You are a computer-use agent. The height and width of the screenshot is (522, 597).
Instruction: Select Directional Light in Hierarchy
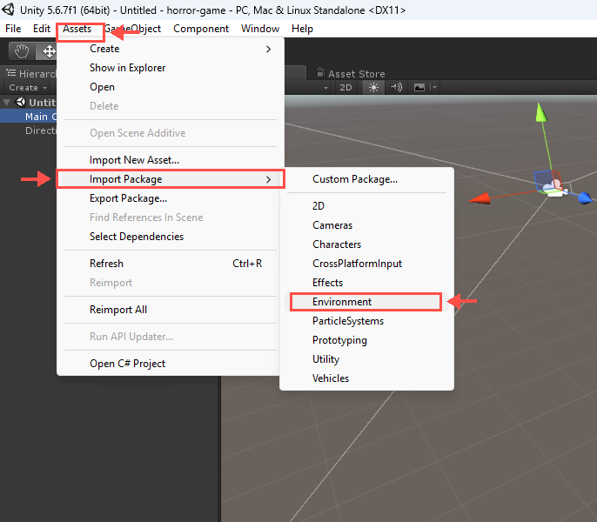click(x=29, y=130)
